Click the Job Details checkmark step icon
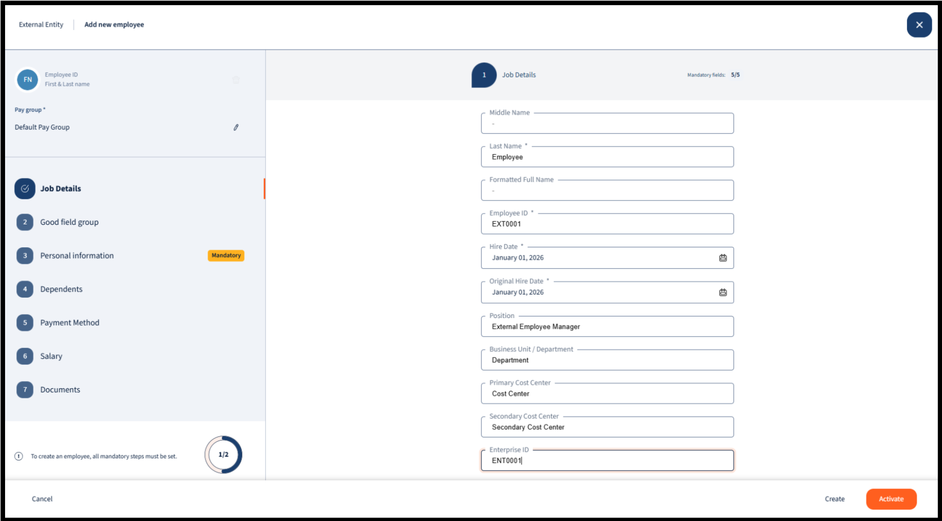 coord(25,189)
